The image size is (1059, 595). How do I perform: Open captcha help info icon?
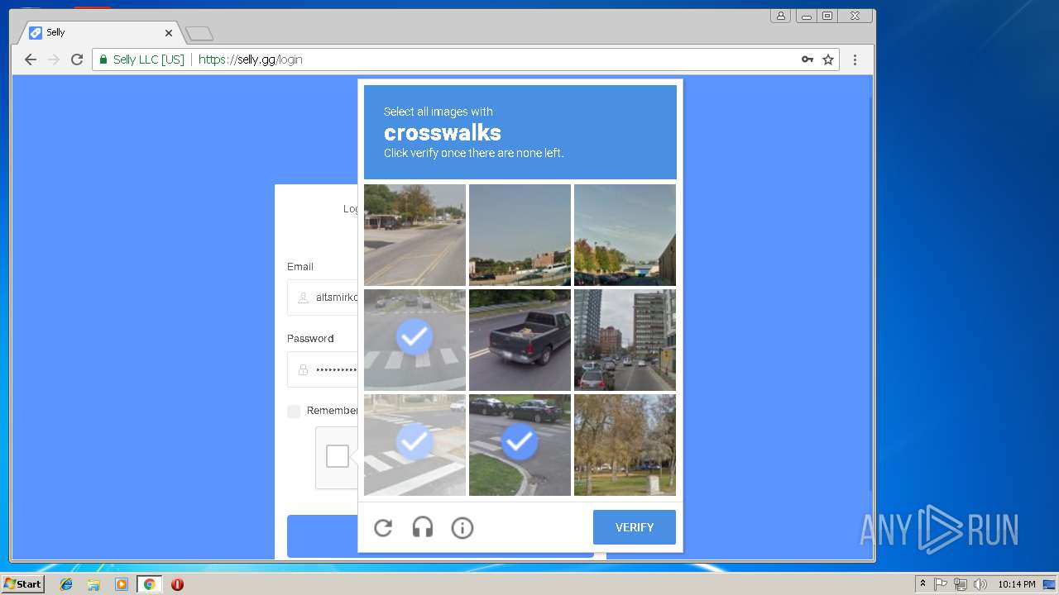pos(462,527)
